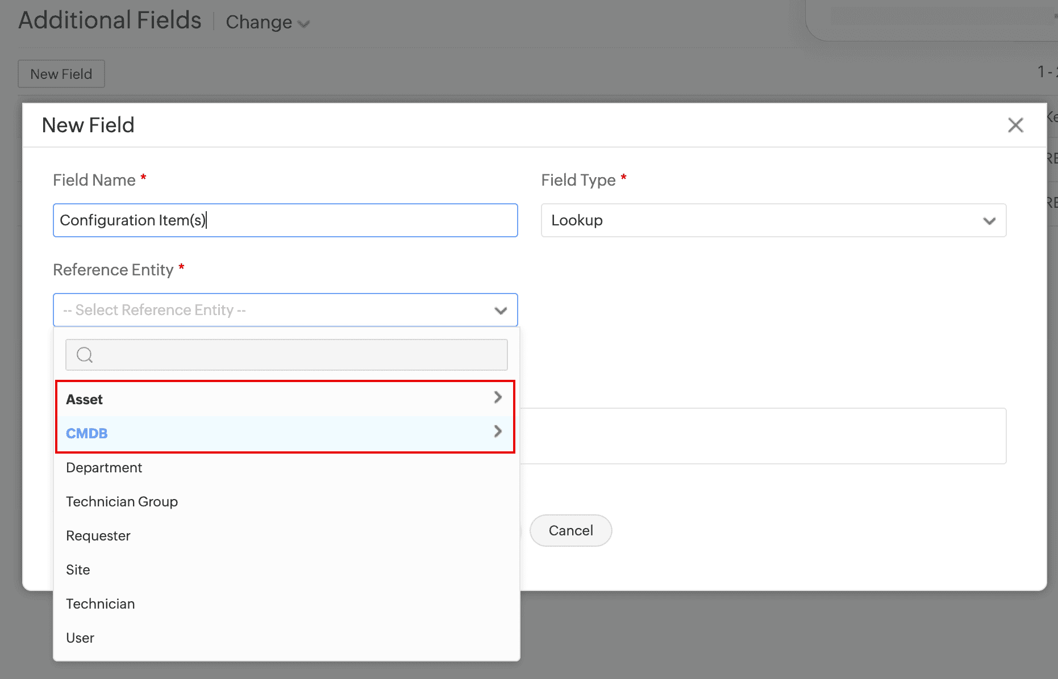Select Asset from reference entity list
This screenshot has width=1058, height=679.
pyautogui.click(x=85, y=399)
